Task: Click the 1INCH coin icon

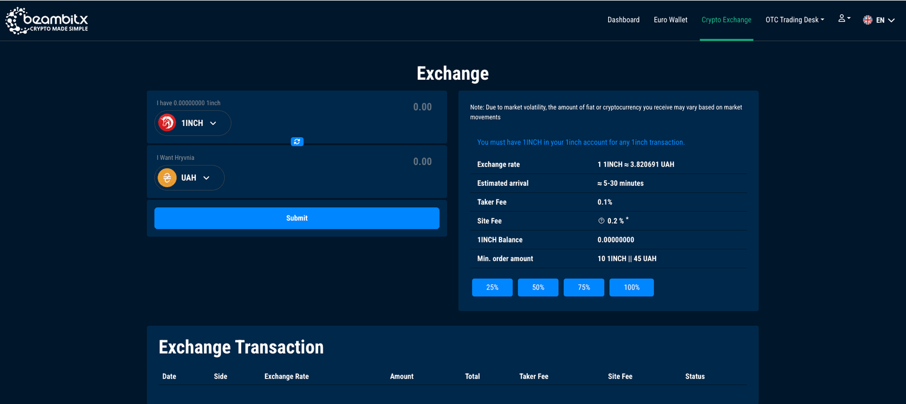Action: [x=167, y=123]
